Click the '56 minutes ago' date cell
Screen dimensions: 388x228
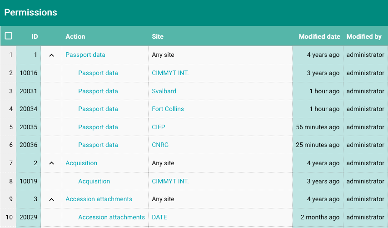[x=318, y=127]
